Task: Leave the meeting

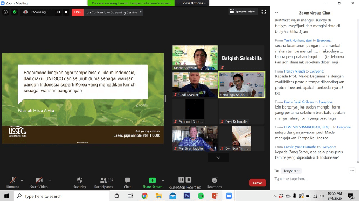Action: 258,183
